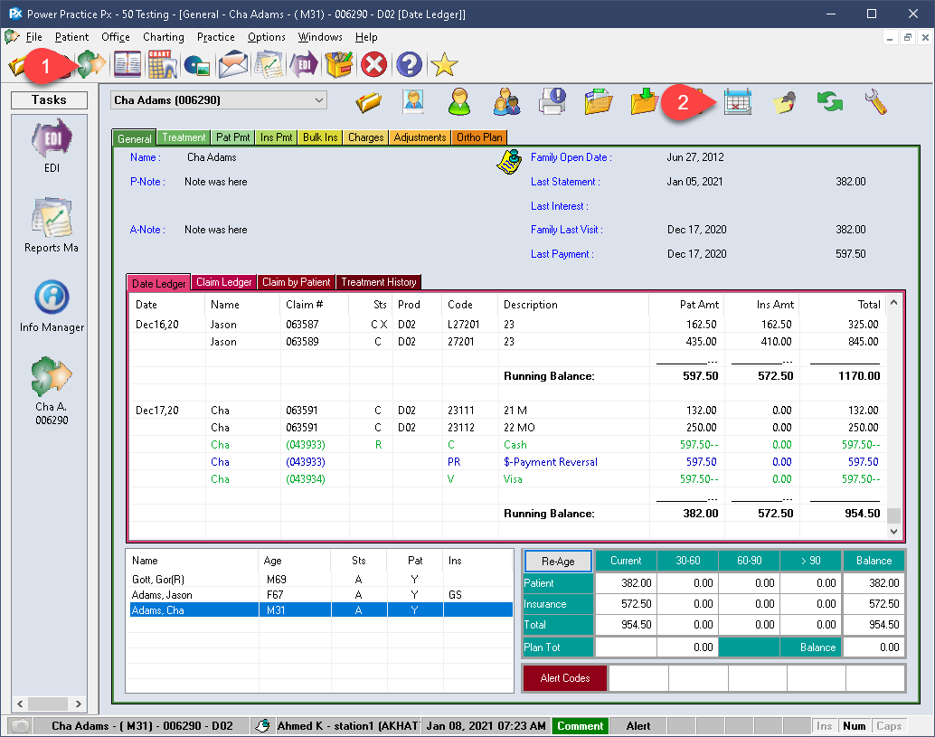This screenshot has height=737, width=935.
Task: Select the Gott, Gor(R) family member row
Action: (321, 579)
